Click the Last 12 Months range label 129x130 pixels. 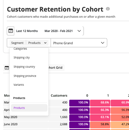tap(27, 31)
